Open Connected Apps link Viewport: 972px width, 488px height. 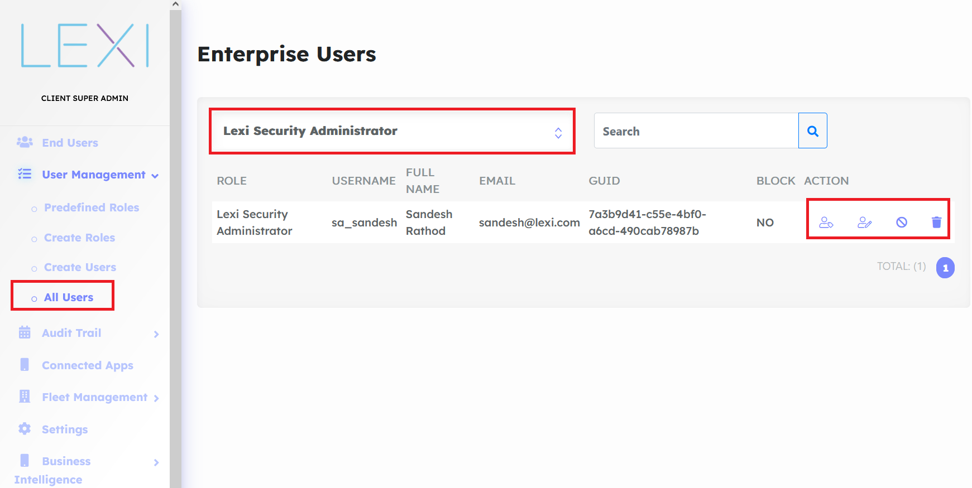(x=87, y=365)
